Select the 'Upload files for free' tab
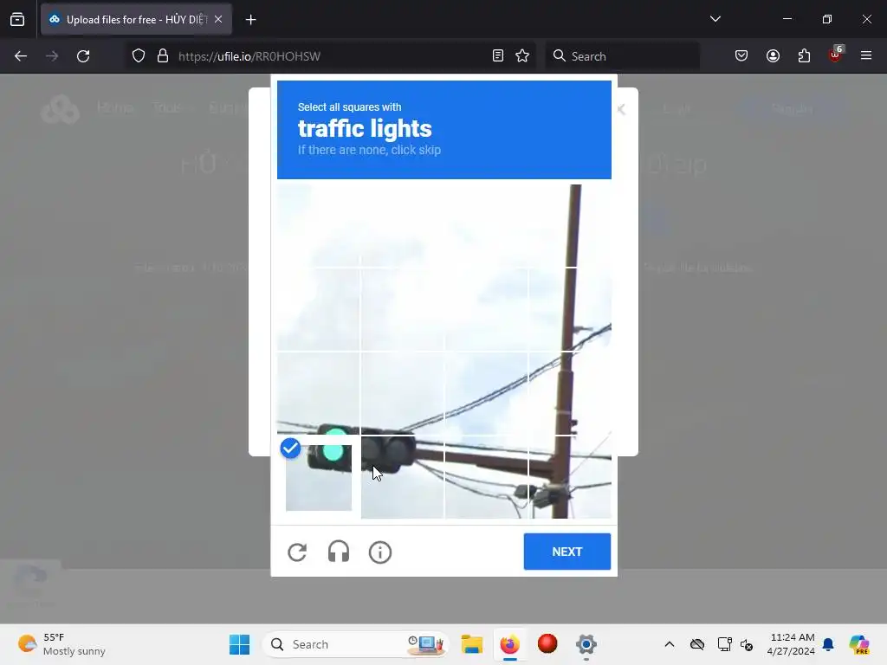Image resolution: width=887 pixels, height=665 pixels. [x=136, y=19]
